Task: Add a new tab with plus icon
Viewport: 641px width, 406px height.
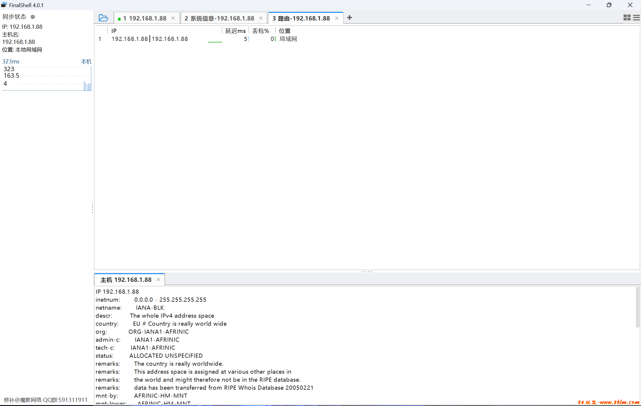Action: [350, 18]
